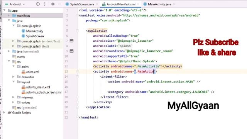The image size is (247, 139).
Task: Click the MainActivity class icon in tree
Action: [x=23, y=31]
